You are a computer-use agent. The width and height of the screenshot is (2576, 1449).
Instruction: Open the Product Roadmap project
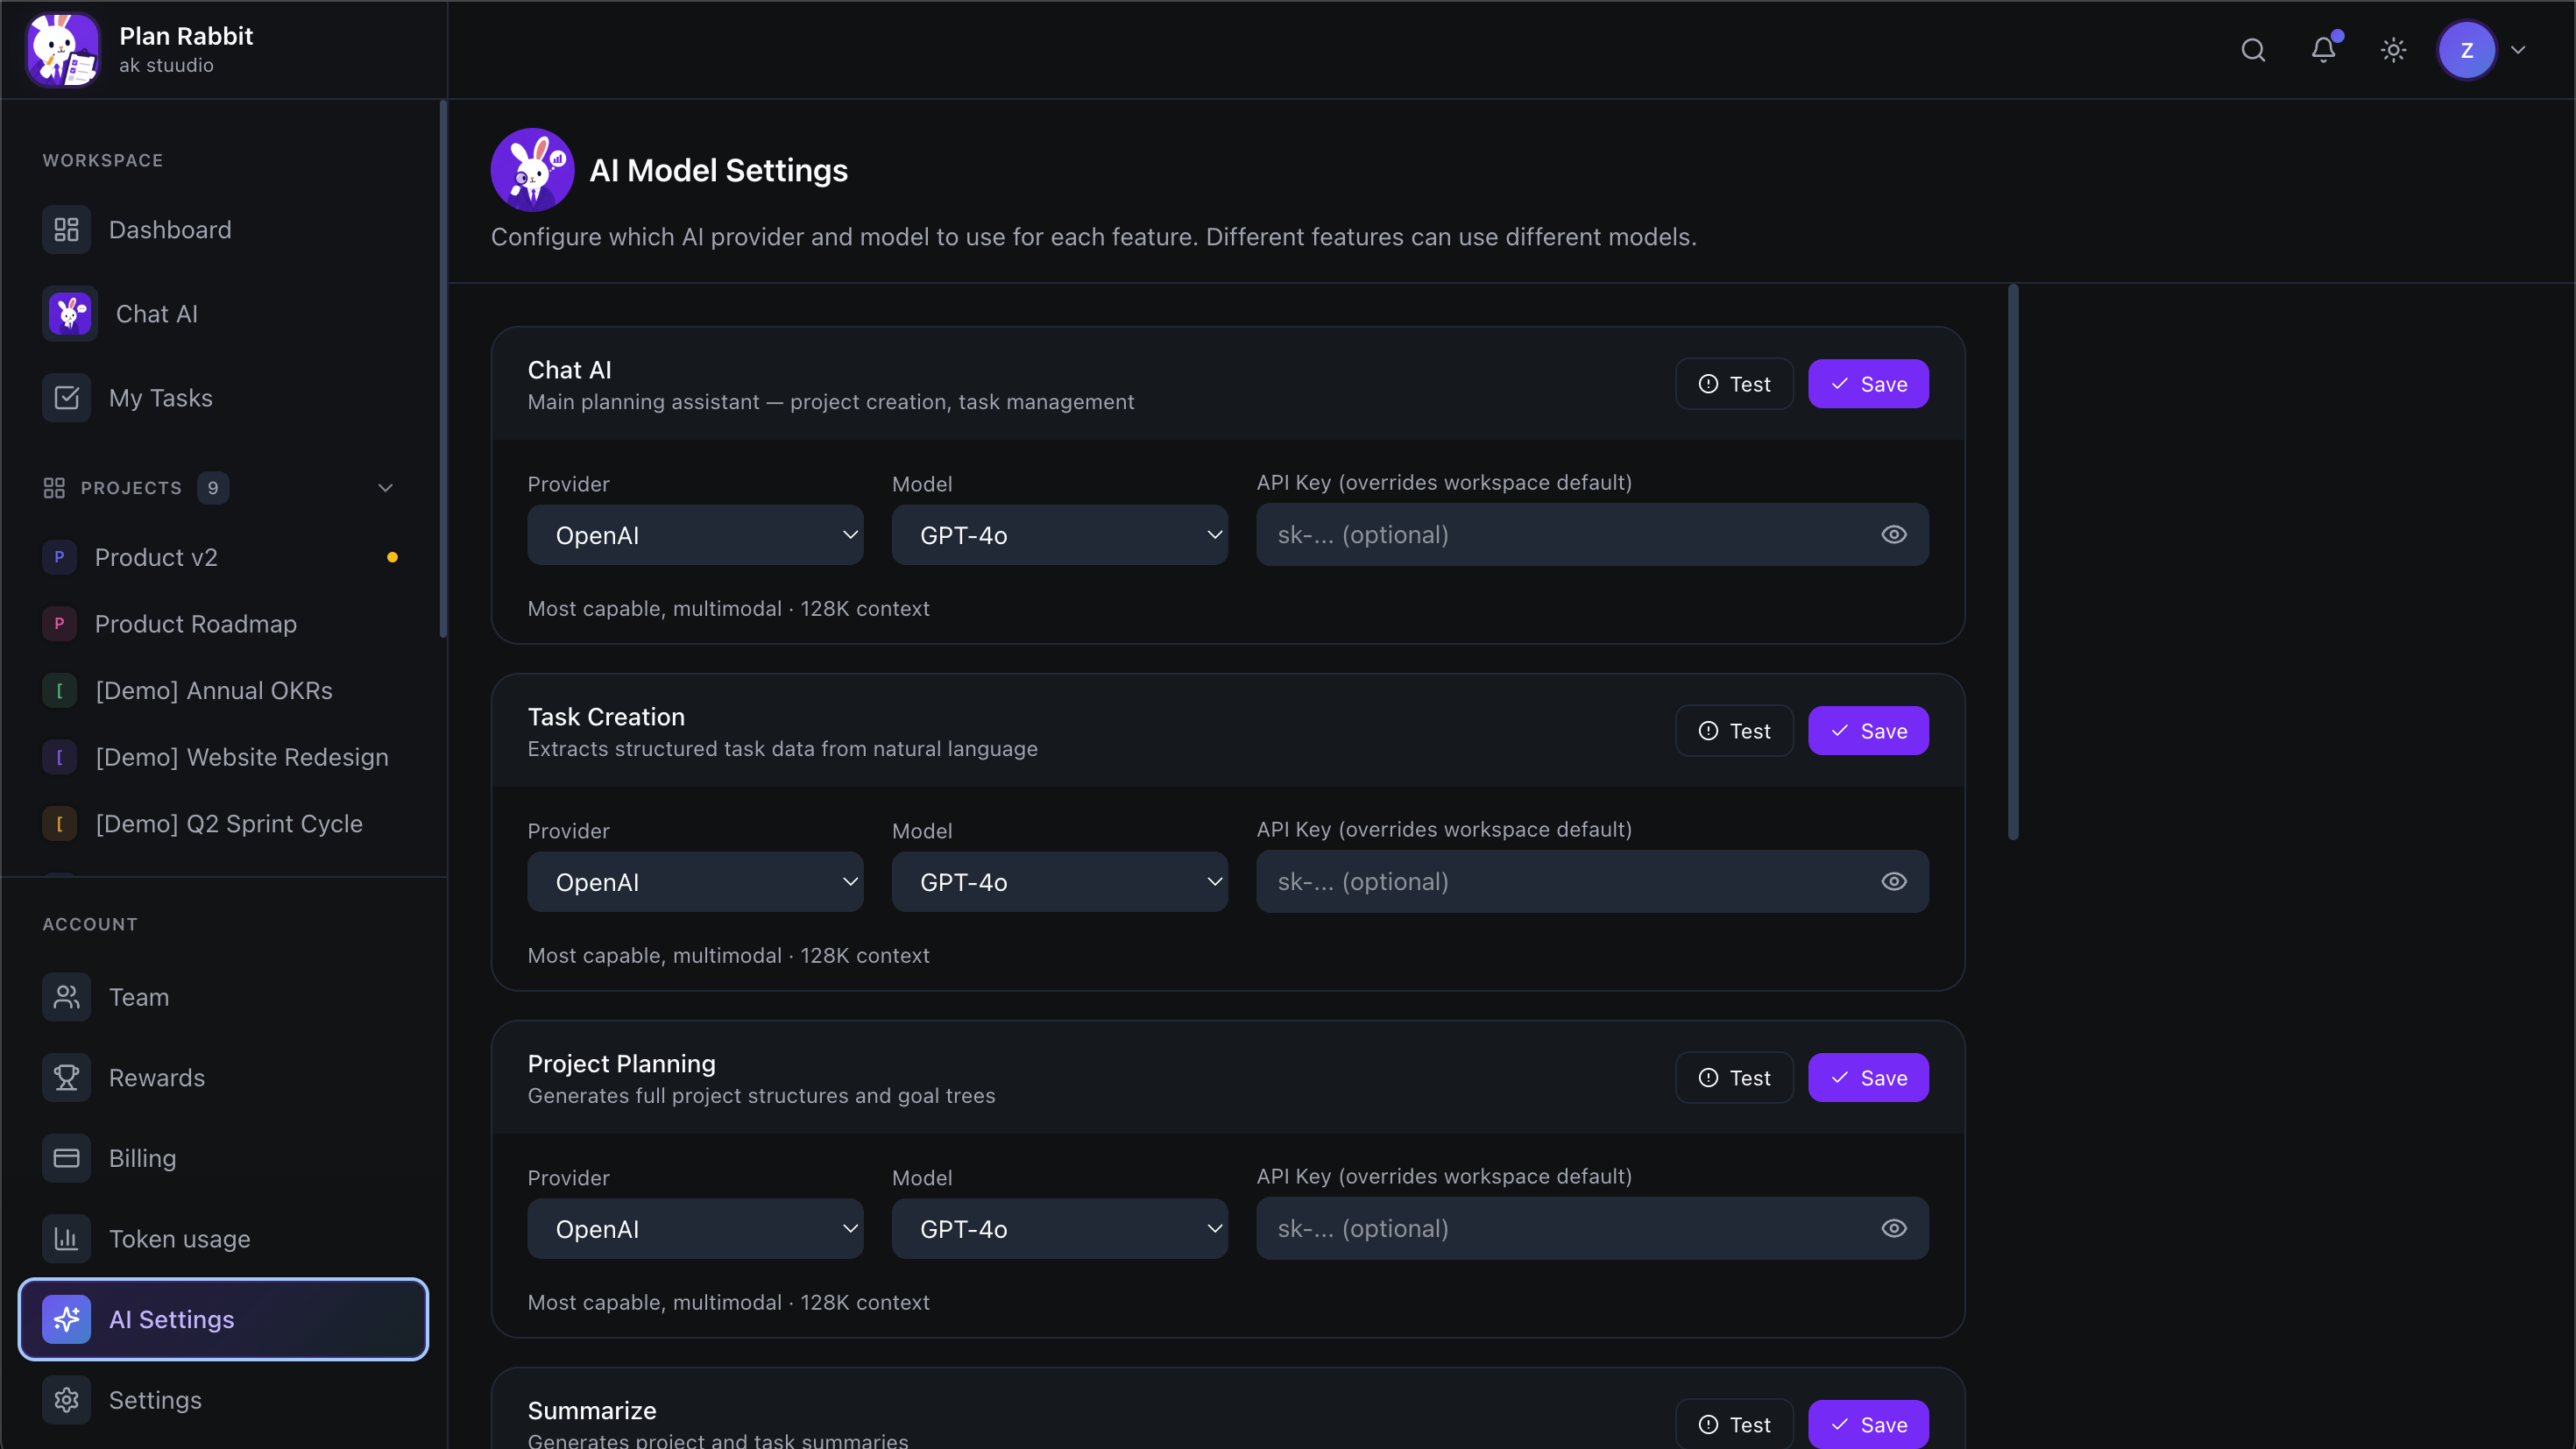(x=223, y=624)
